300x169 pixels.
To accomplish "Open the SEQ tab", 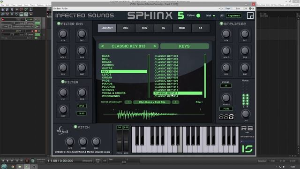I will tap(144, 28).
